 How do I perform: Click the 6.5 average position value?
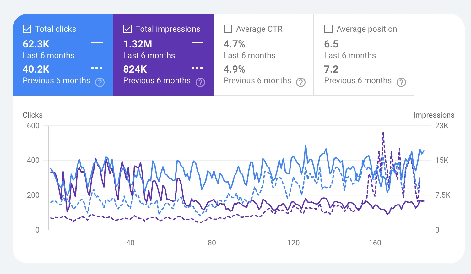[331, 44]
